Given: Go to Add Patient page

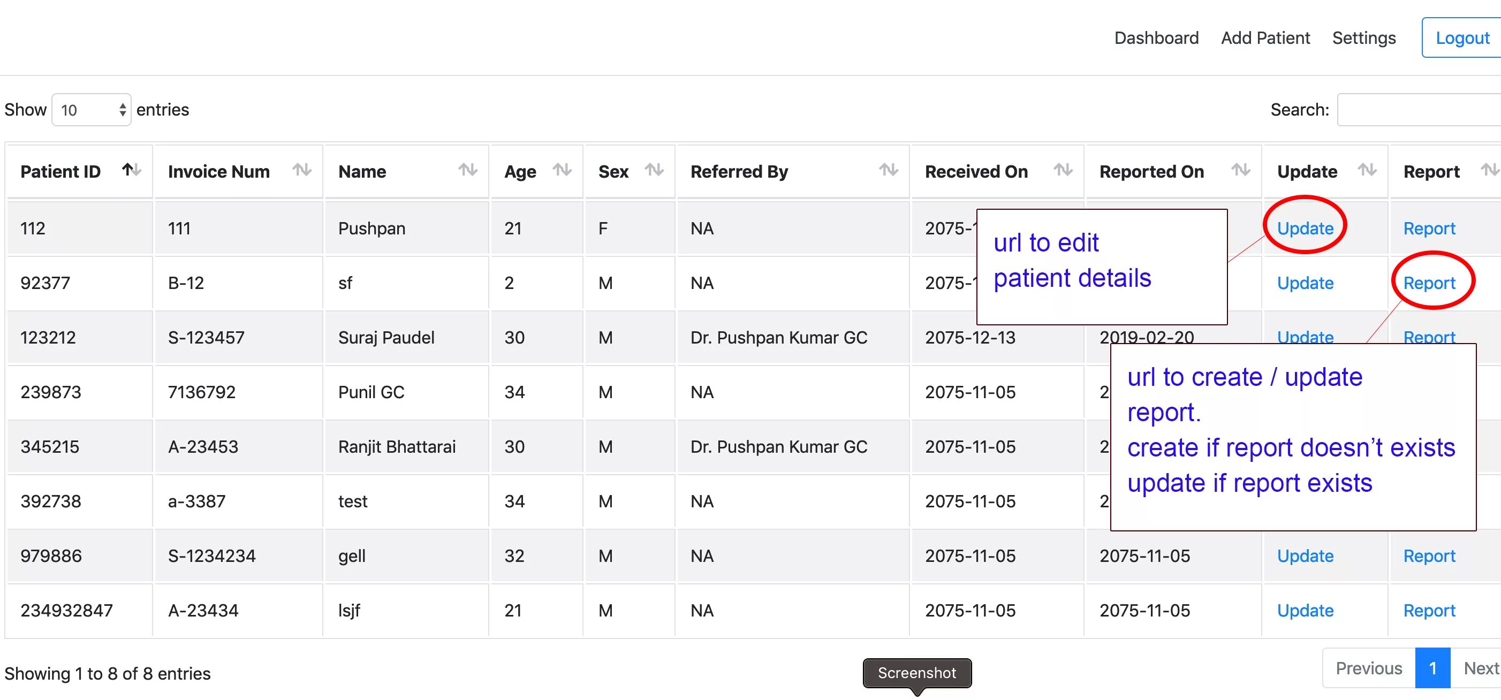Looking at the screenshot, I should point(1265,38).
